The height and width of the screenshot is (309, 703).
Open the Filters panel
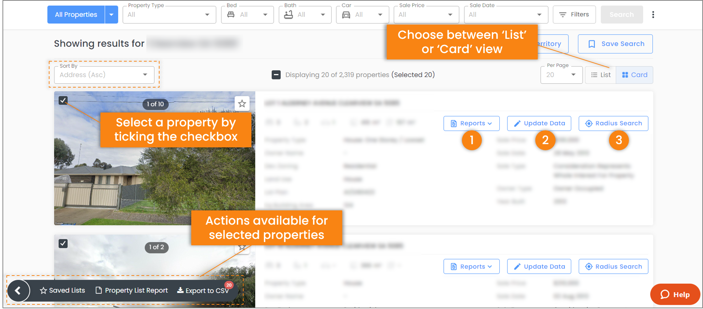(x=574, y=15)
